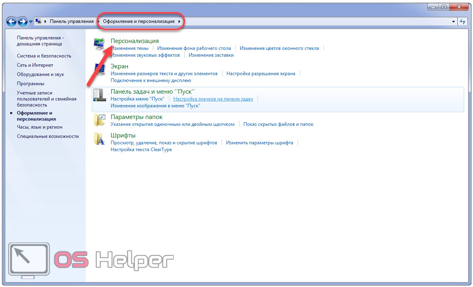Click the Персонализация monitor icon
The width and height of the screenshot is (473, 287).
(99, 44)
